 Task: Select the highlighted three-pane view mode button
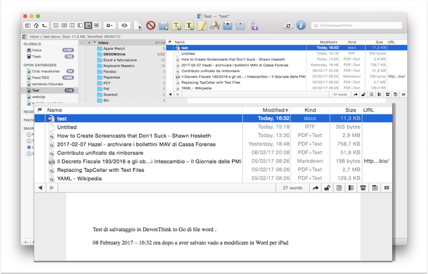coord(88,25)
